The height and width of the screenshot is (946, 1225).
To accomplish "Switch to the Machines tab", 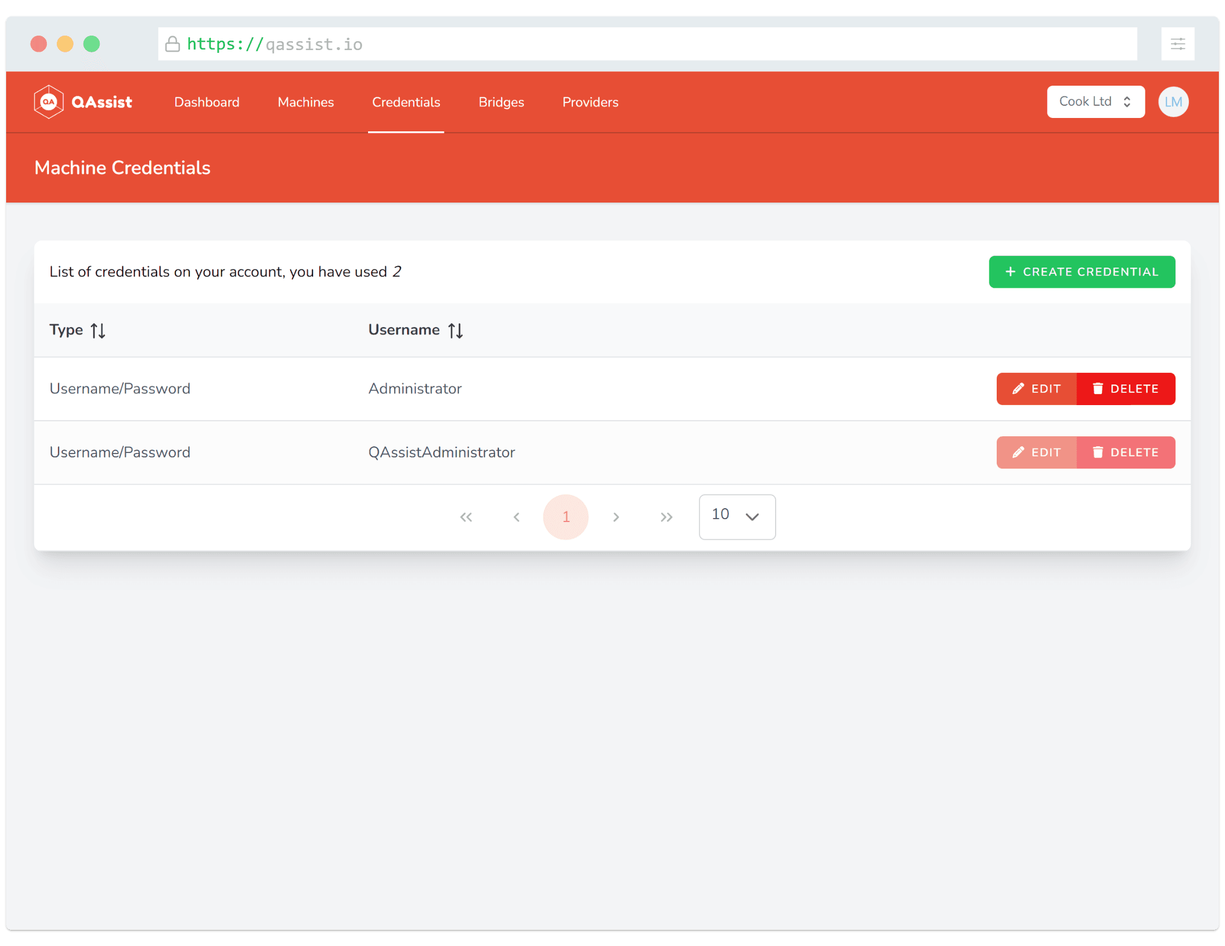I will [306, 102].
